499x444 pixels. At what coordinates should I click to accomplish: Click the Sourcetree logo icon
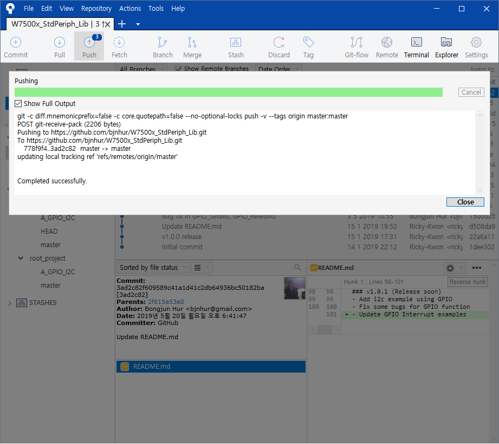[x=10, y=8]
